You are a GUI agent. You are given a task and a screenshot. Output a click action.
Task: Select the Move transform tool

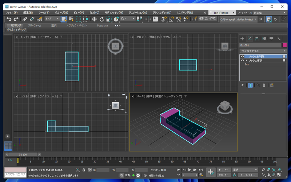coord(94,19)
